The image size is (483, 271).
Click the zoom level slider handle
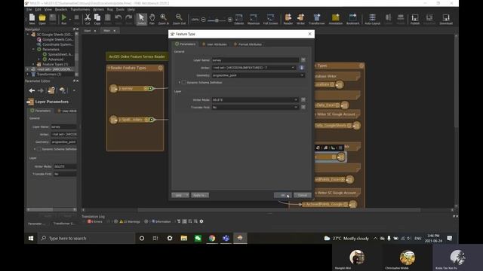(217, 20)
